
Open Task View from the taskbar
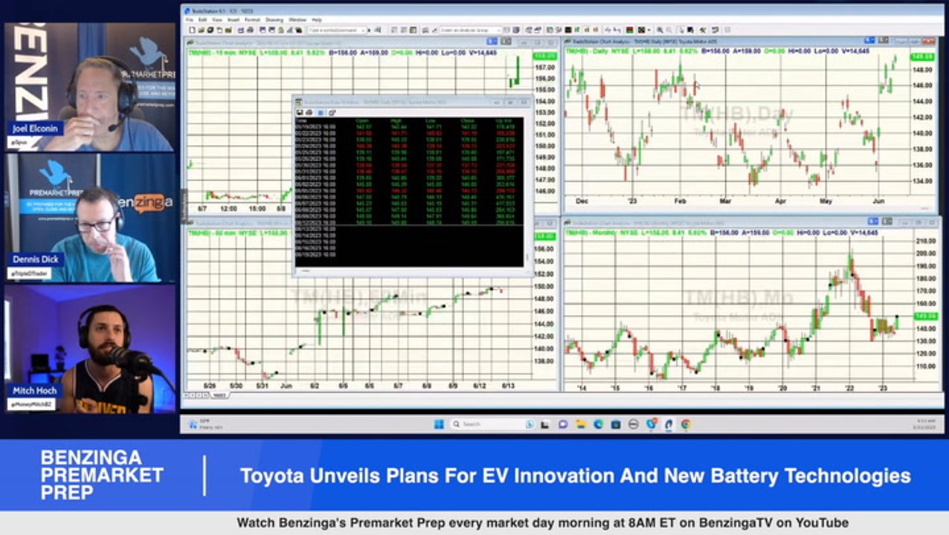coord(544,424)
